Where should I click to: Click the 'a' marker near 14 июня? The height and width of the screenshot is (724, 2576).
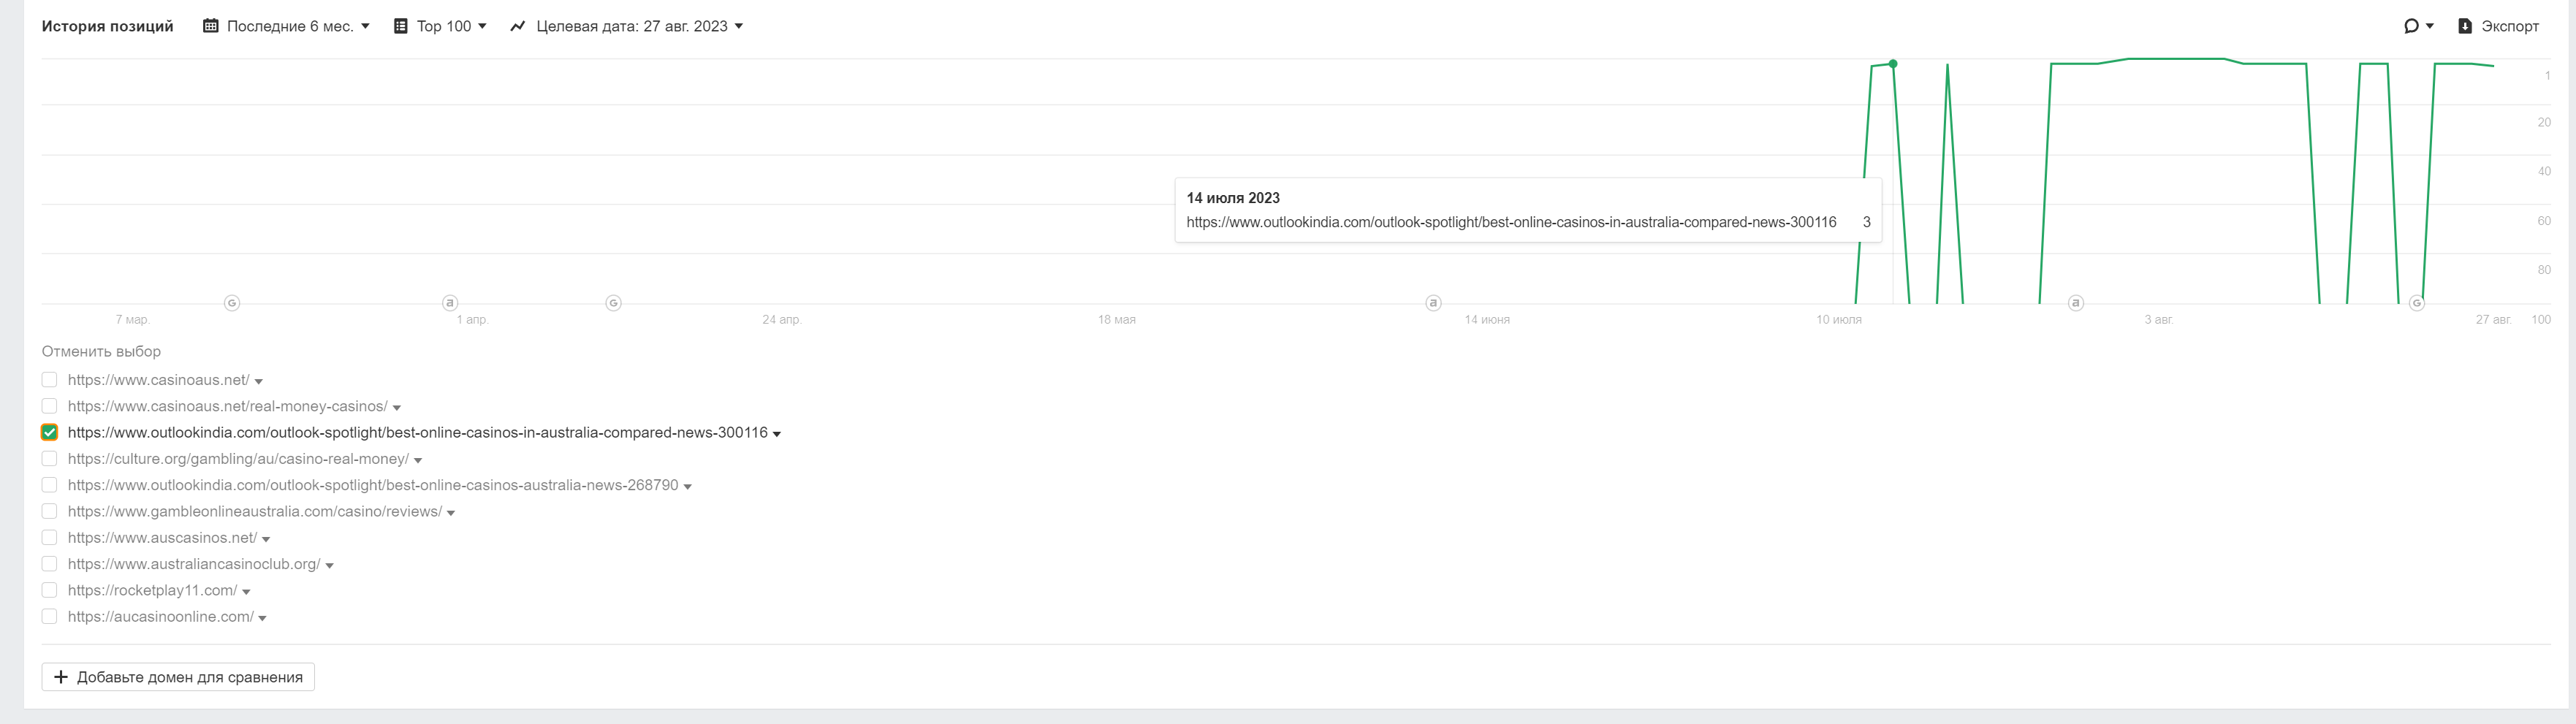pyautogui.click(x=1433, y=303)
